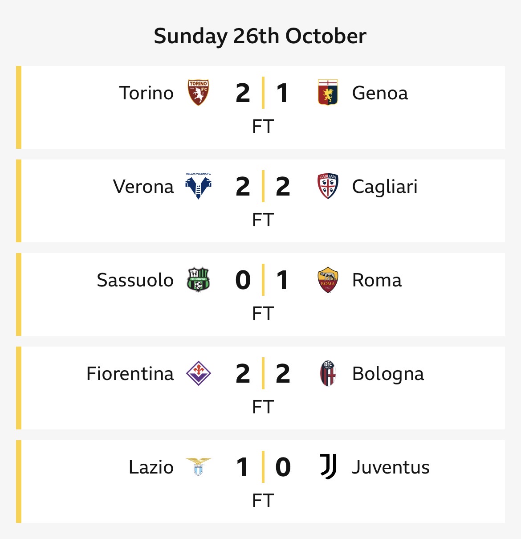
Task: Click the Hellas Verona club crest
Action: (198, 186)
